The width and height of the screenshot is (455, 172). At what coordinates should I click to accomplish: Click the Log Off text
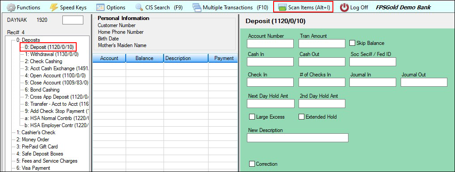click(x=359, y=8)
